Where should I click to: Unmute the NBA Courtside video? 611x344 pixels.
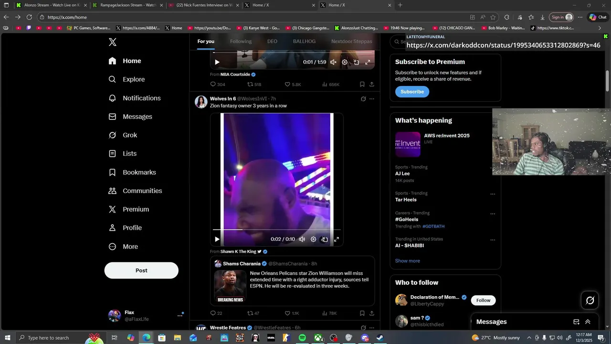click(333, 62)
